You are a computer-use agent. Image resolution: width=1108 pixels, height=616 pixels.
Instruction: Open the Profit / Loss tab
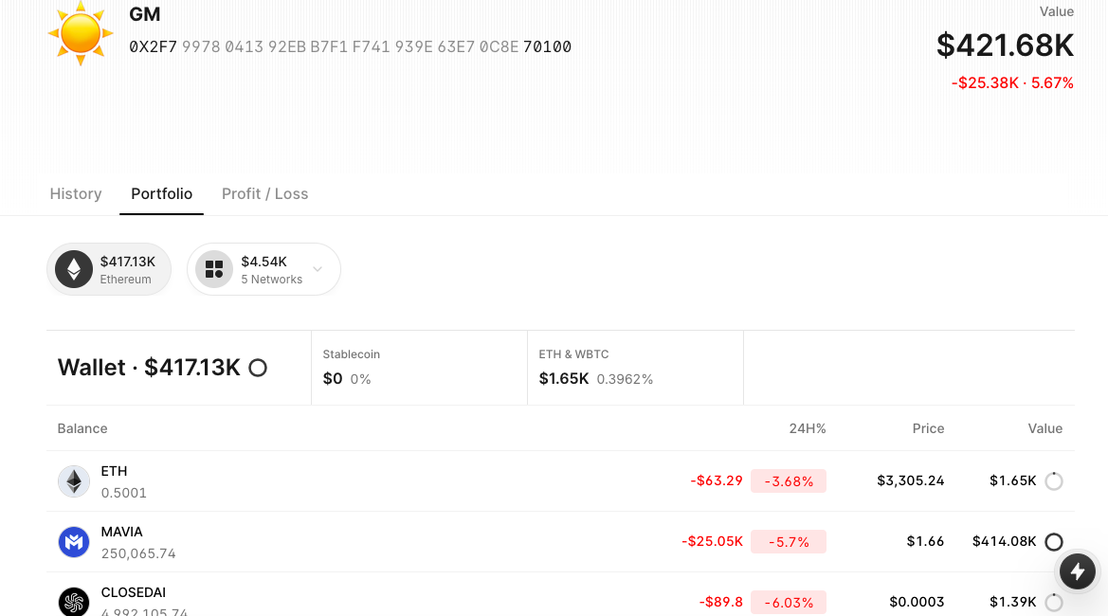[264, 193]
